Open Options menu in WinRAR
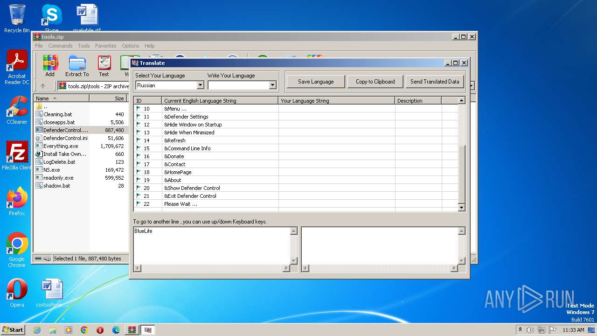The height and width of the screenshot is (336, 597). point(131,46)
